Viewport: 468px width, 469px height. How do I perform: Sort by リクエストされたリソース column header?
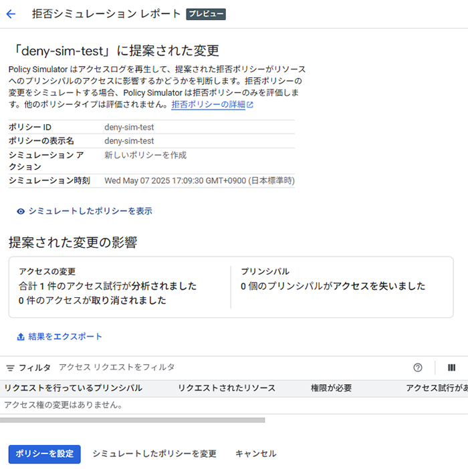(x=227, y=388)
